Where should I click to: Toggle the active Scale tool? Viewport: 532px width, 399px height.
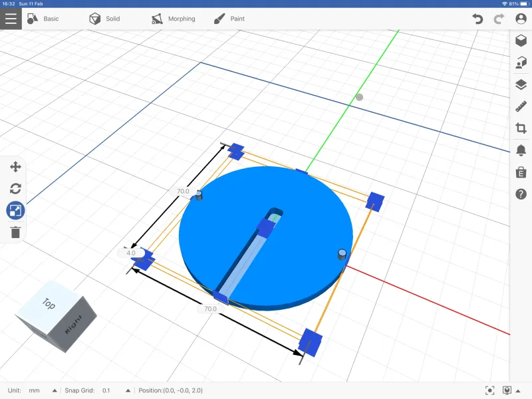click(15, 210)
